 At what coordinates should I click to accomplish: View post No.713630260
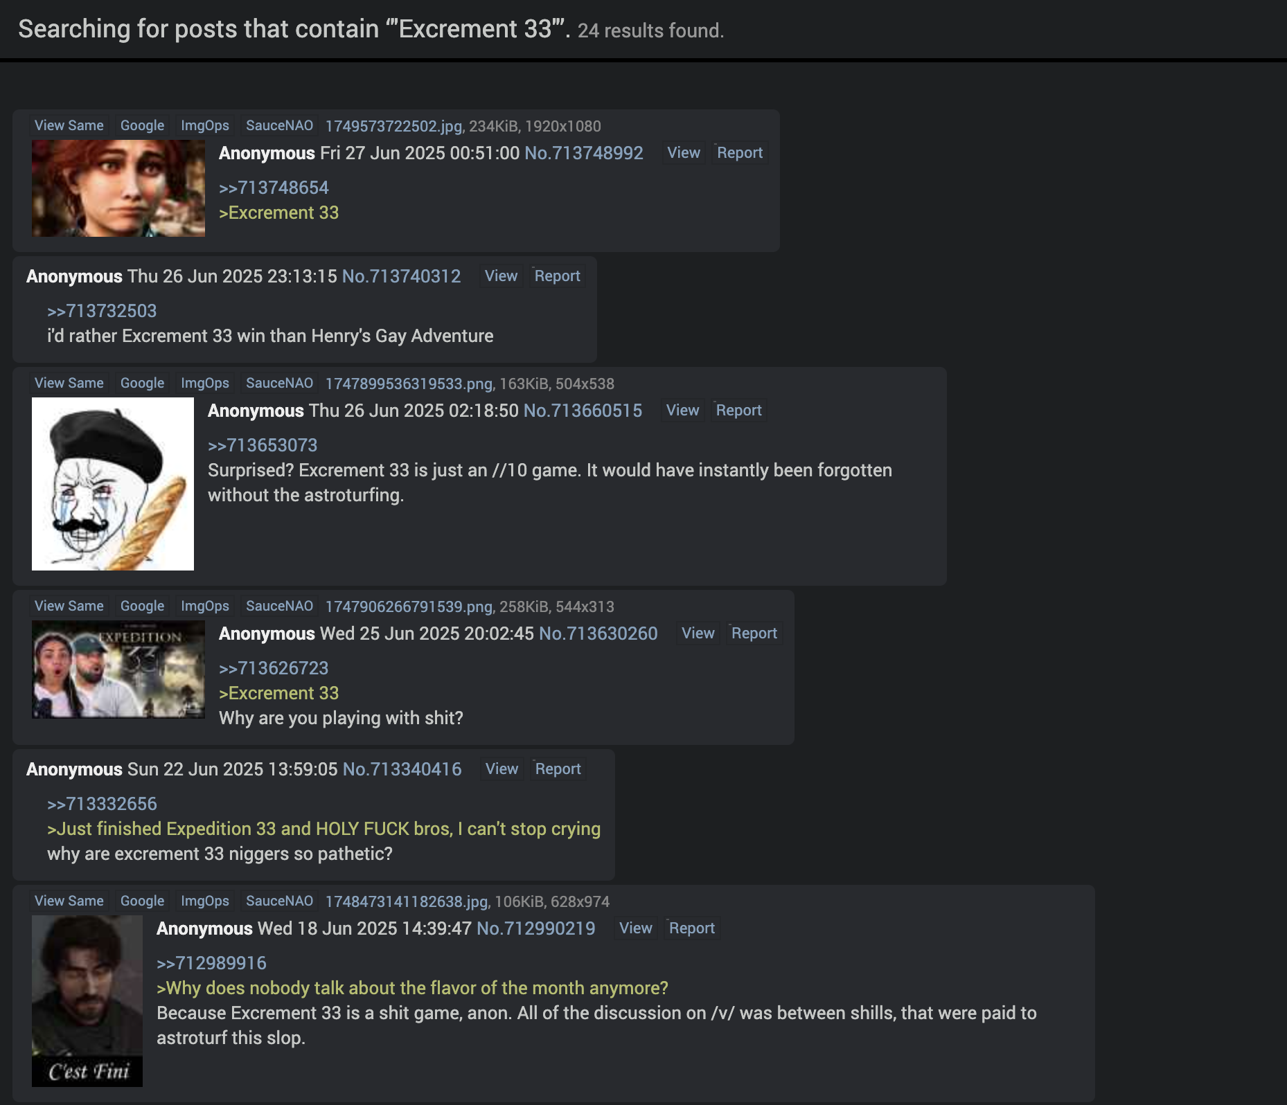pyautogui.click(x=698, y=633)
